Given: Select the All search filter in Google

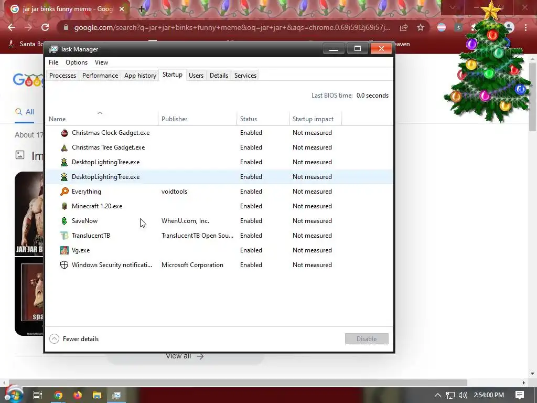Looking at the screenshot, I should tap(24, 112).
